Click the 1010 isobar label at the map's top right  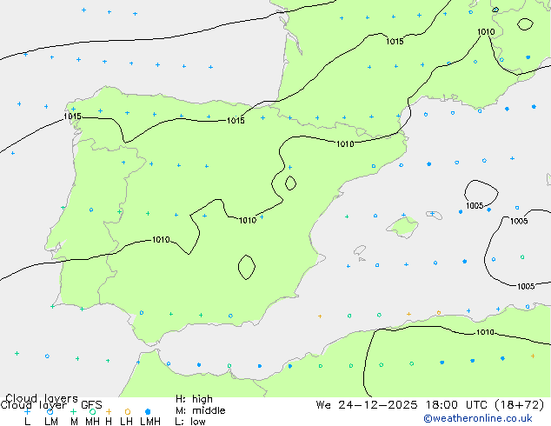(x=486, y=32)
